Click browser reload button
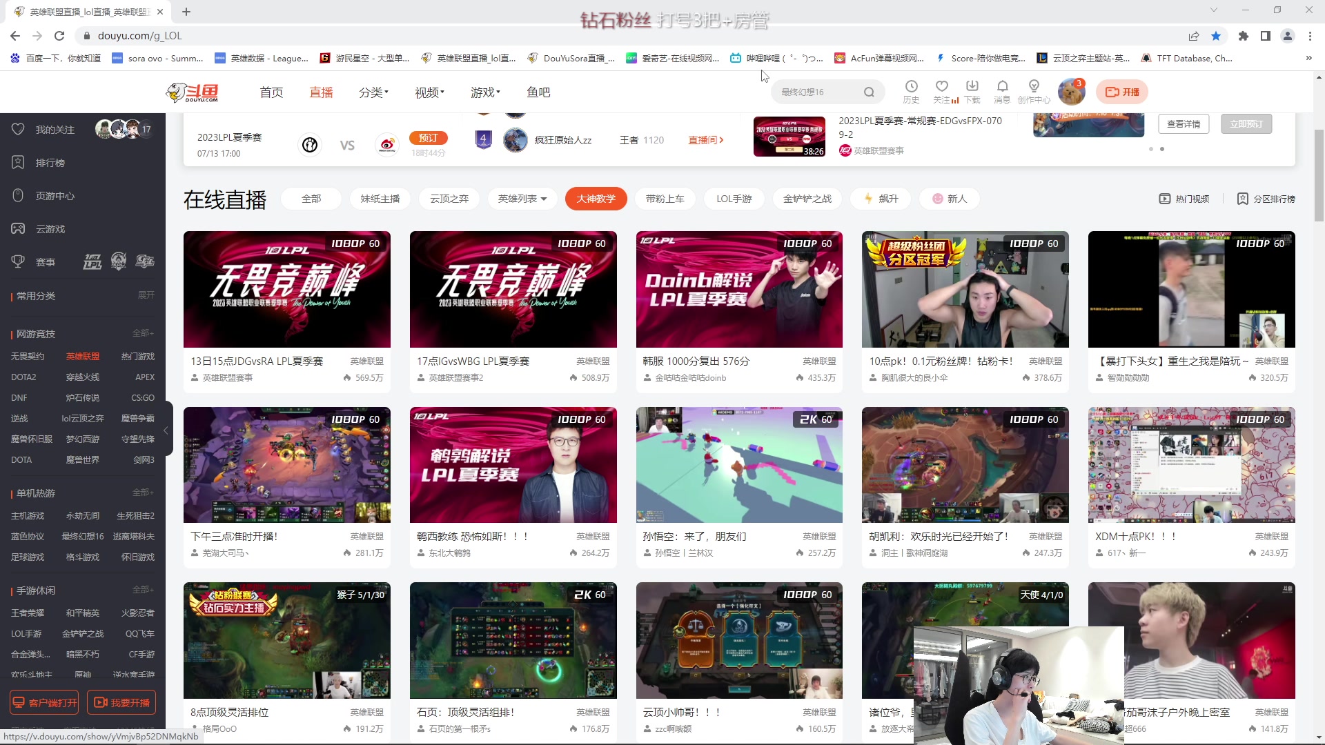Screen dimensions: 1325x745 (59, 36)
